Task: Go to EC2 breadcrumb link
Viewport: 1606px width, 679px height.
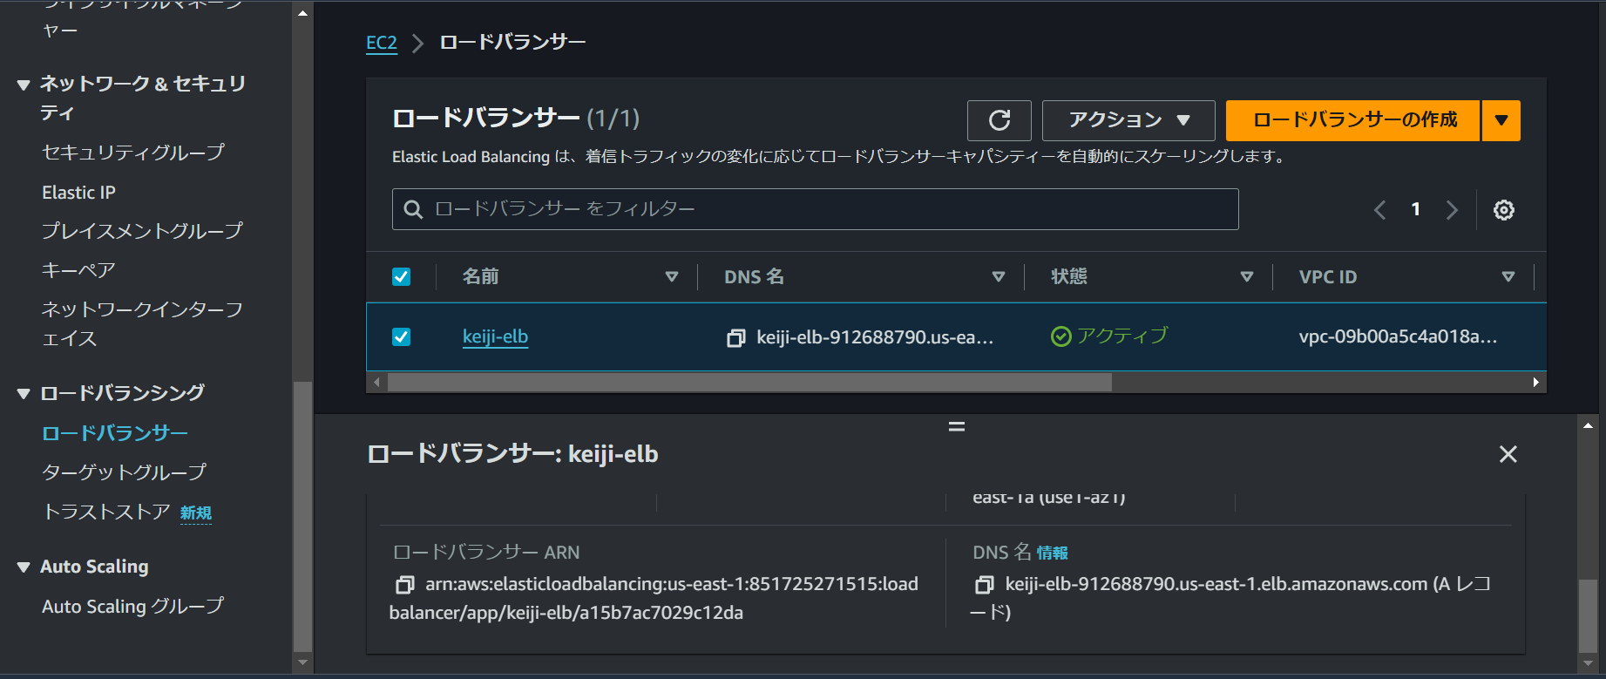Action: point(382,43)
